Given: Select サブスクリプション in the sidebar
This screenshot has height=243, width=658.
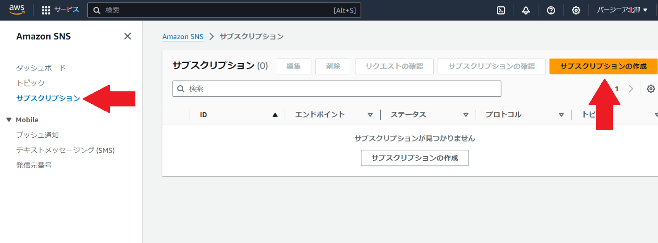Looking at the screenshot, I should click(x=48, y=98).
